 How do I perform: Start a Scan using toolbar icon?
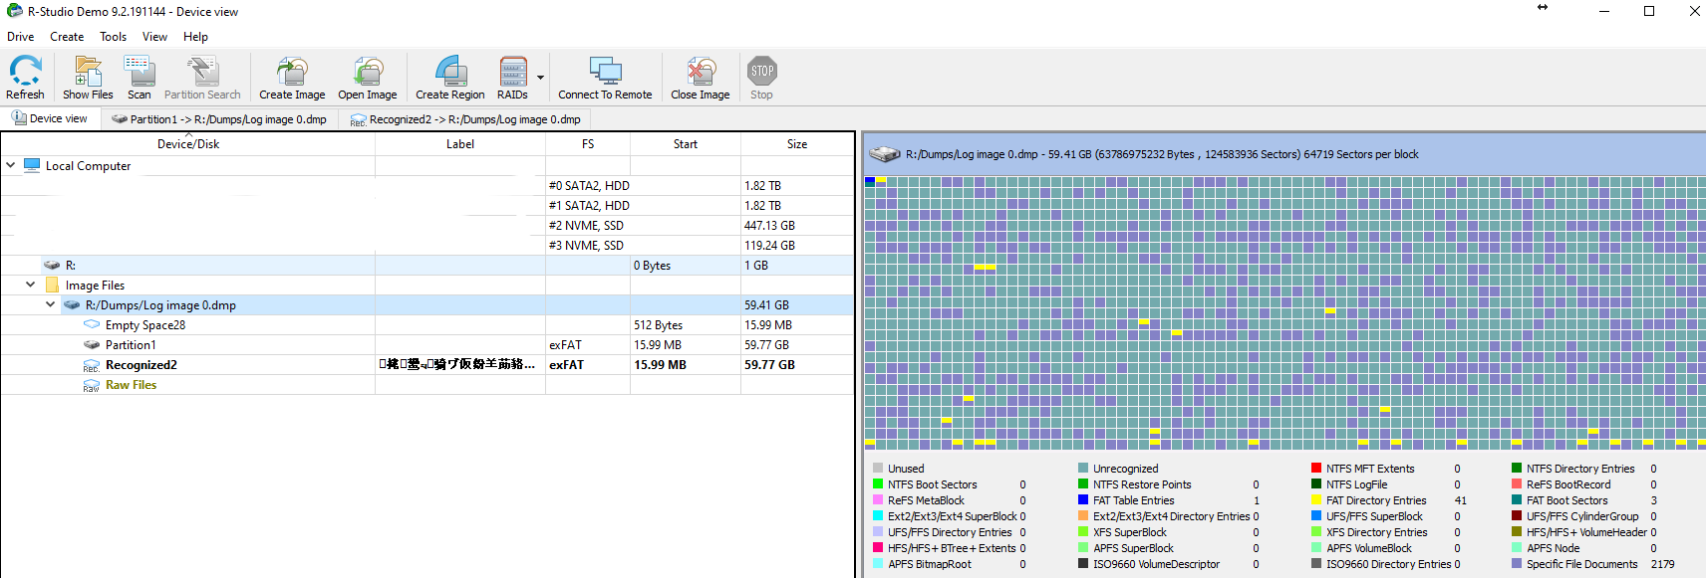tap(139, 77)
